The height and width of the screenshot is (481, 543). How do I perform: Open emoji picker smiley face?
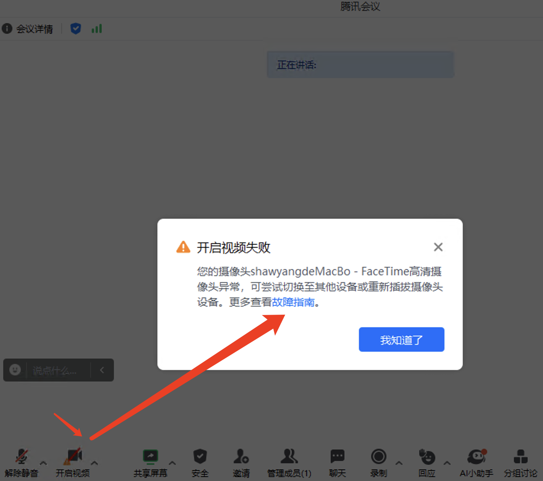[x=15, y=370]
